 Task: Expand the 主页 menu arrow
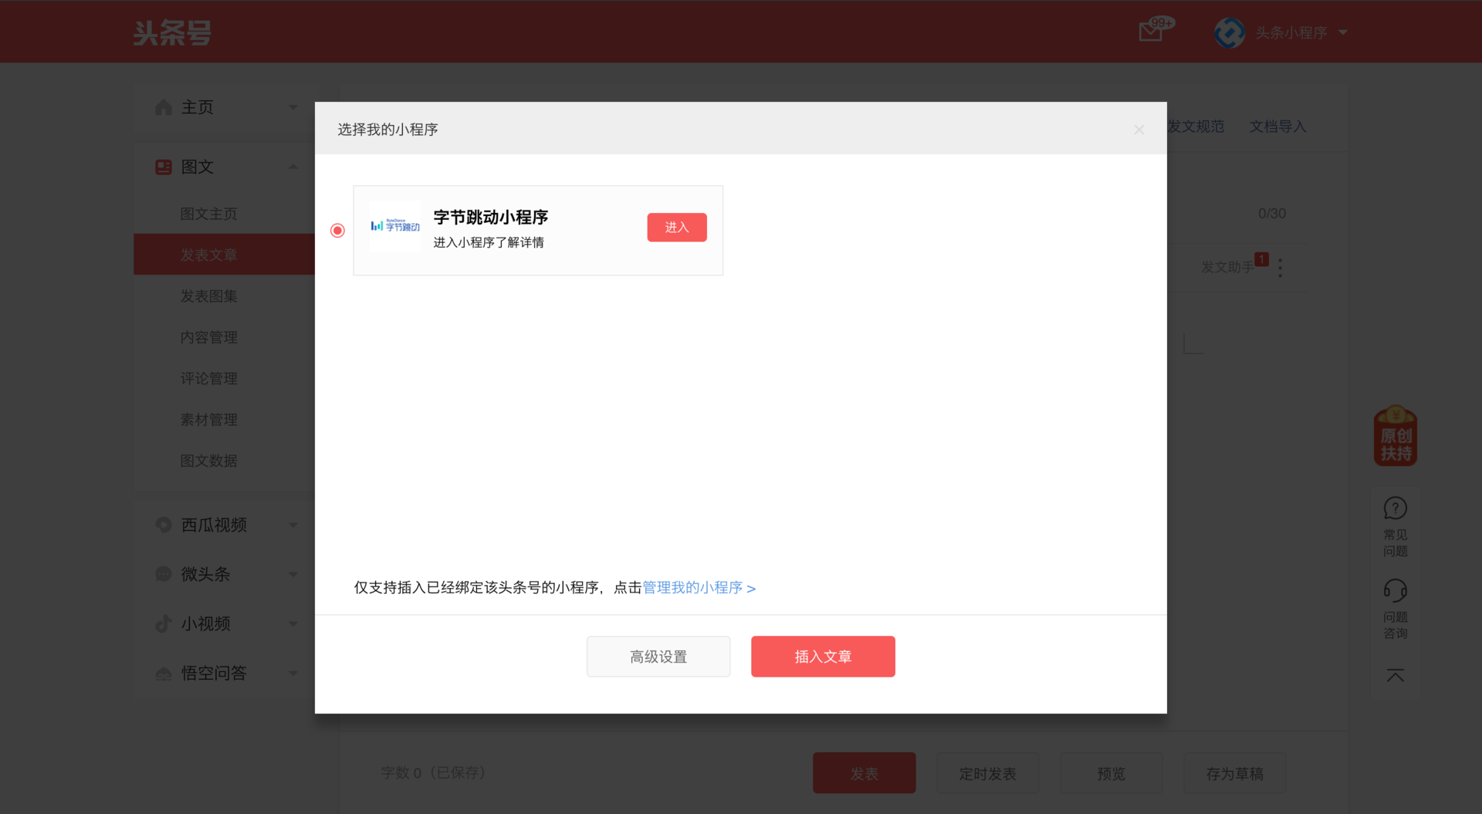coord(293,107)
